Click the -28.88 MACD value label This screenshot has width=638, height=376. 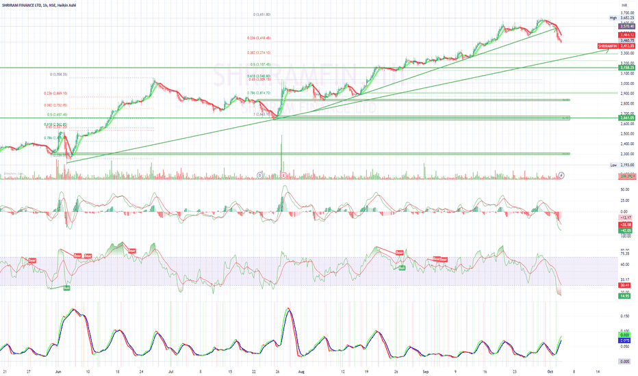click(x=626, y=225)
